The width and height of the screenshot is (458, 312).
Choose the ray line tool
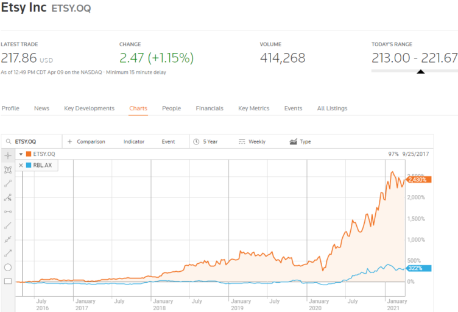point(8,225)
